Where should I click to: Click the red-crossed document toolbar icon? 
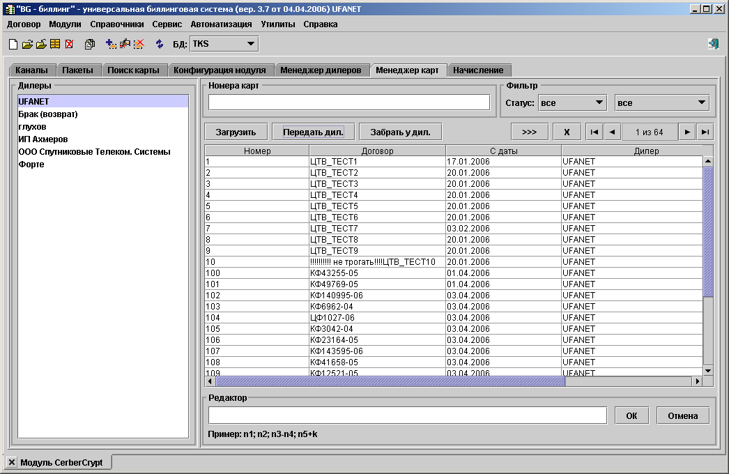[x=69, y=44]
